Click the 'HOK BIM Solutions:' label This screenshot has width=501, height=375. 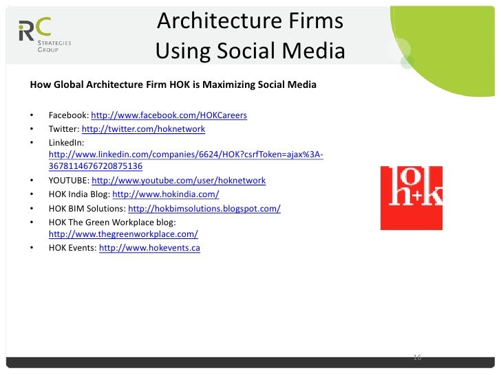click(87, 209)
